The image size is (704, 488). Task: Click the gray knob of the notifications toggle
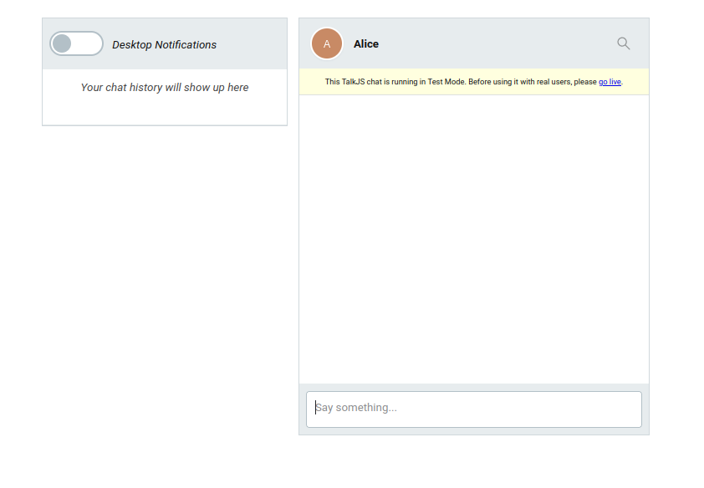(x=62, y=43)
